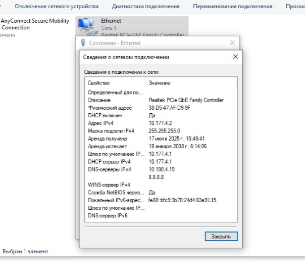This screenshot has height=273, width=305.
Task: Select subnet mask 255.255.255.0
Action: [164, 131]
